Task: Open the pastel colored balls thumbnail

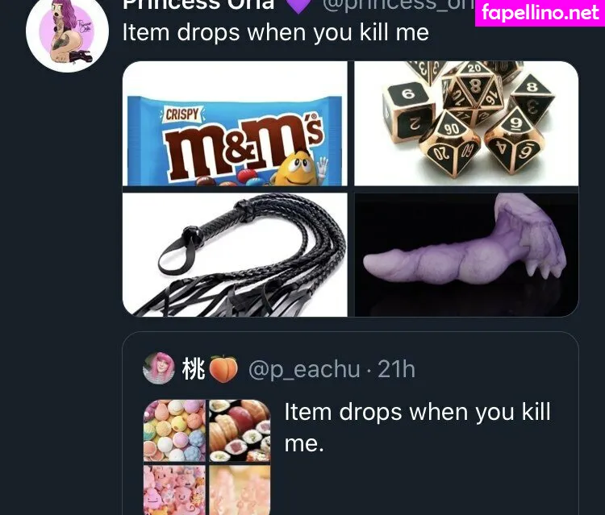Action: click(x=174, y=430)
